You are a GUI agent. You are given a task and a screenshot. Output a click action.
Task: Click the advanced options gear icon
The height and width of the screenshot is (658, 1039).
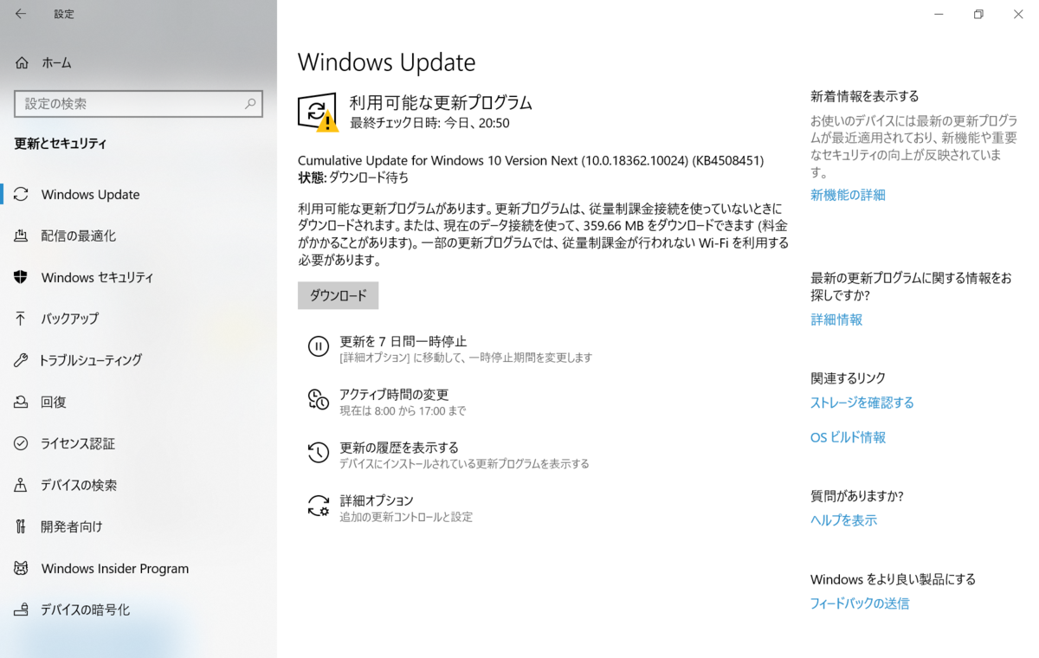(319, 506)
